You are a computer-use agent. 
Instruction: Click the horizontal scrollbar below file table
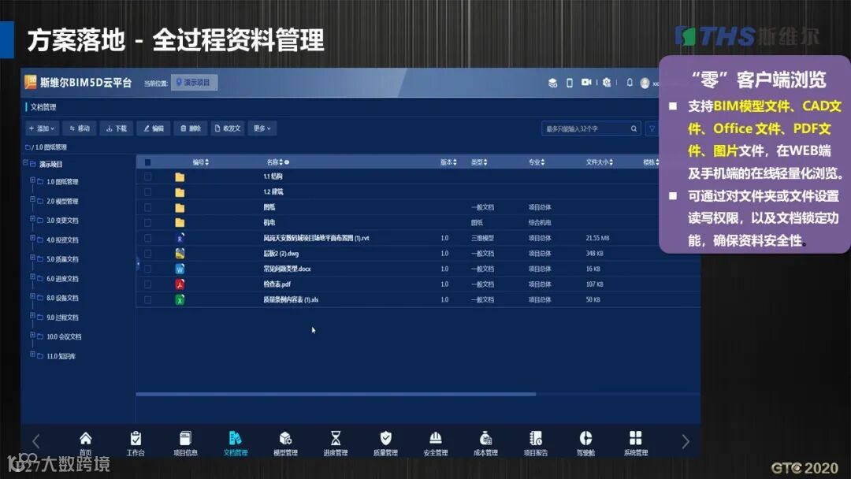coord(336,395)
